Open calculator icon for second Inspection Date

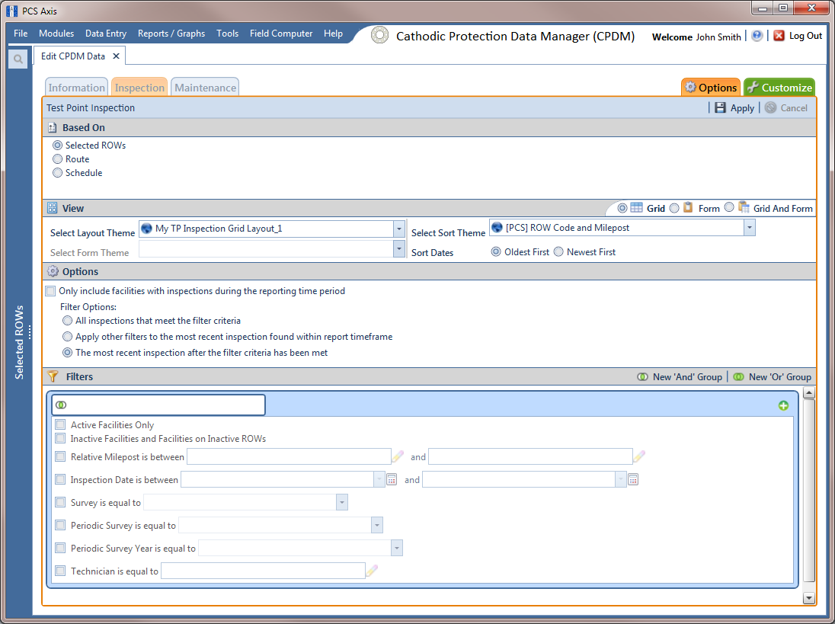pyautogui.click(x=633, y=480)
